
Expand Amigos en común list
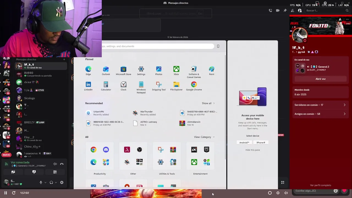320,114
